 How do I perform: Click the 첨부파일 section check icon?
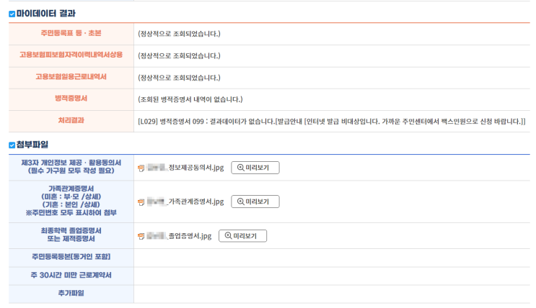coord(12,145)
